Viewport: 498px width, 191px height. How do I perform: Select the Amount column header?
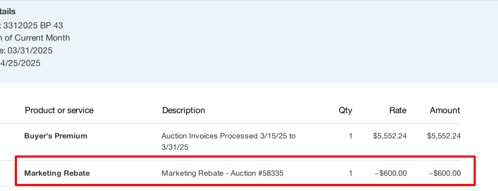pos(445,110)
